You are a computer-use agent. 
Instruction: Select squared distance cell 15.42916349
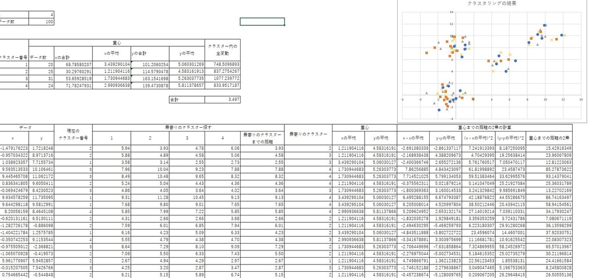point(550,148)
